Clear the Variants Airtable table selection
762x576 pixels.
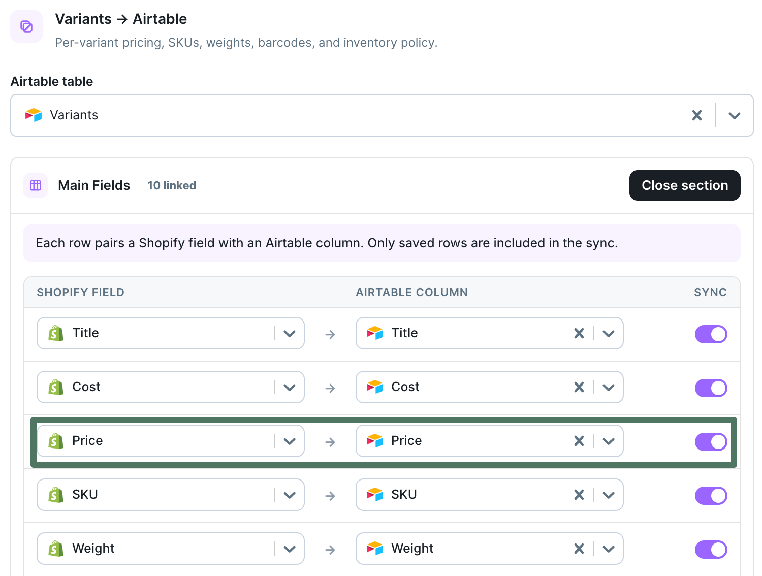pyautogui.click(x=697, y=115)
